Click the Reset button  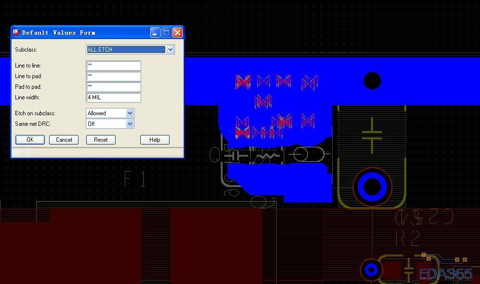[x=101, y=140]
